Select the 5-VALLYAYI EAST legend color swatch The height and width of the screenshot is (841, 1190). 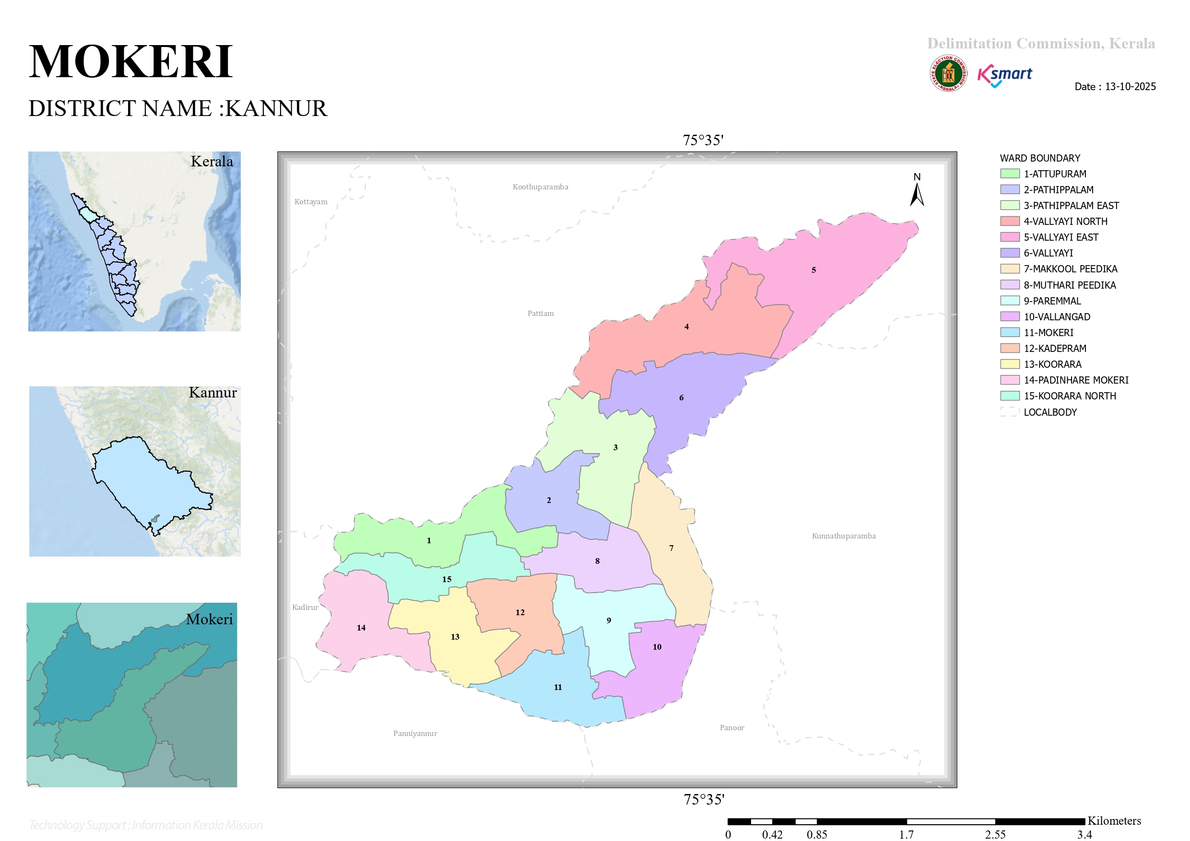(1010, 237)
